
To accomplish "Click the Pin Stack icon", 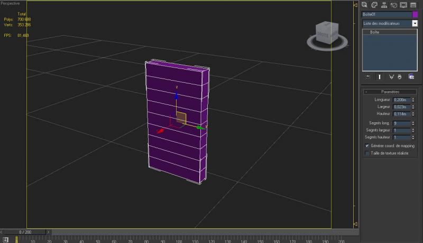I will [x=367, y=76].
